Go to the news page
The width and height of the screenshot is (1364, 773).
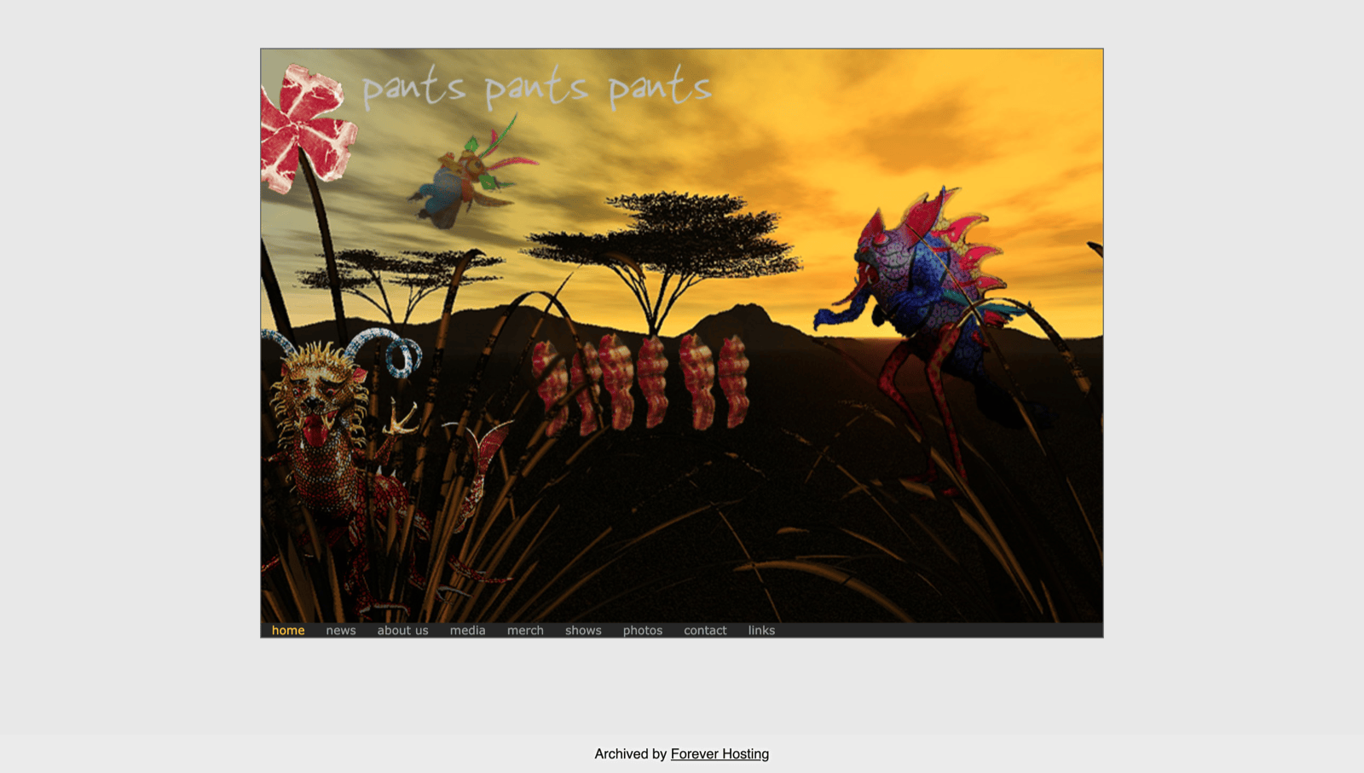tap(341, 631)
